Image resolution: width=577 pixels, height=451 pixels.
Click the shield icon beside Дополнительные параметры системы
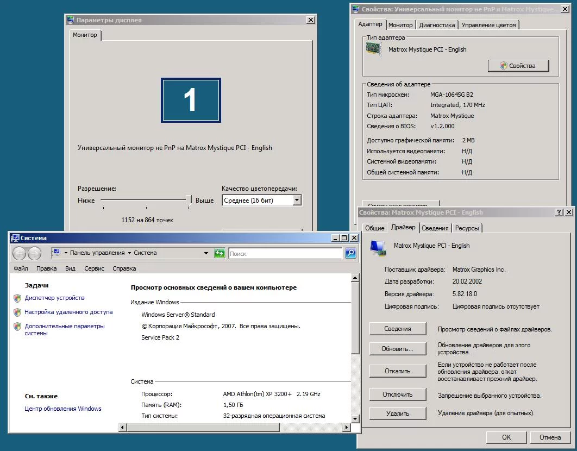pos(17,326)
